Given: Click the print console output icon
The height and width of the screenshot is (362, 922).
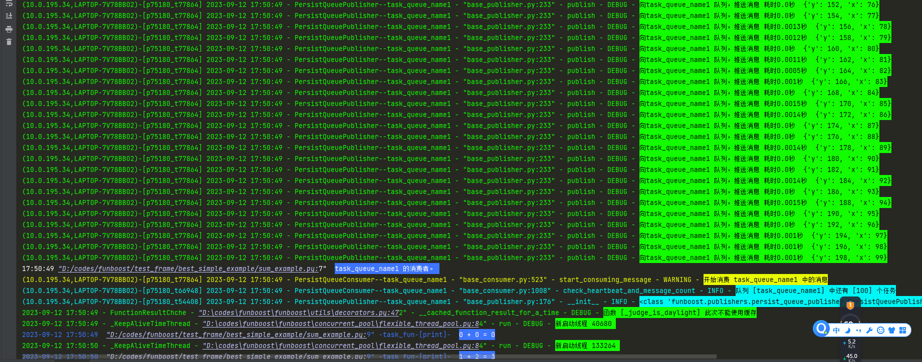Looking at the screenshot, I should (9, 29).
